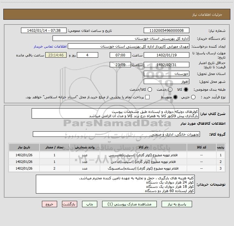This screenshot has height=226, width=234.
Task: Click unit عدد in row 2
Action: pos(84,162)
